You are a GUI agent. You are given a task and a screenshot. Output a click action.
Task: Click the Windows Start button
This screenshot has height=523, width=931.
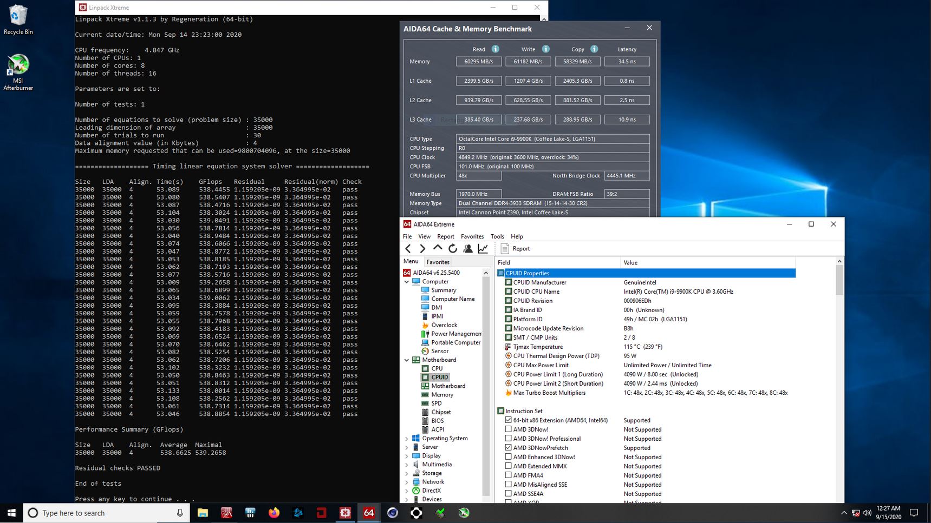click(11, 513)
